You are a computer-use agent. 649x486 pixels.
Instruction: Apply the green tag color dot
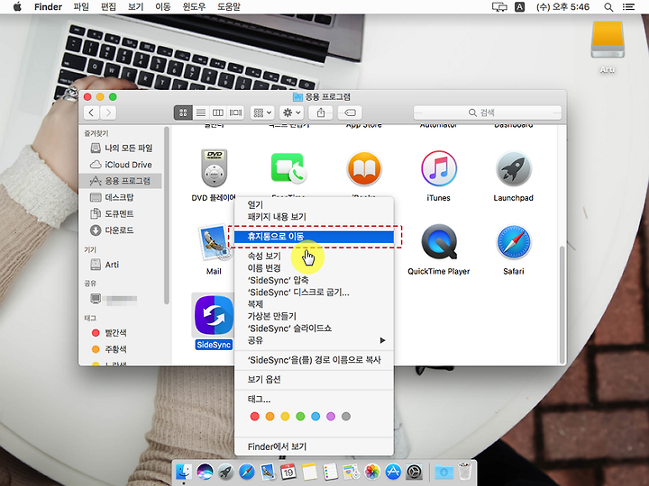300,416
